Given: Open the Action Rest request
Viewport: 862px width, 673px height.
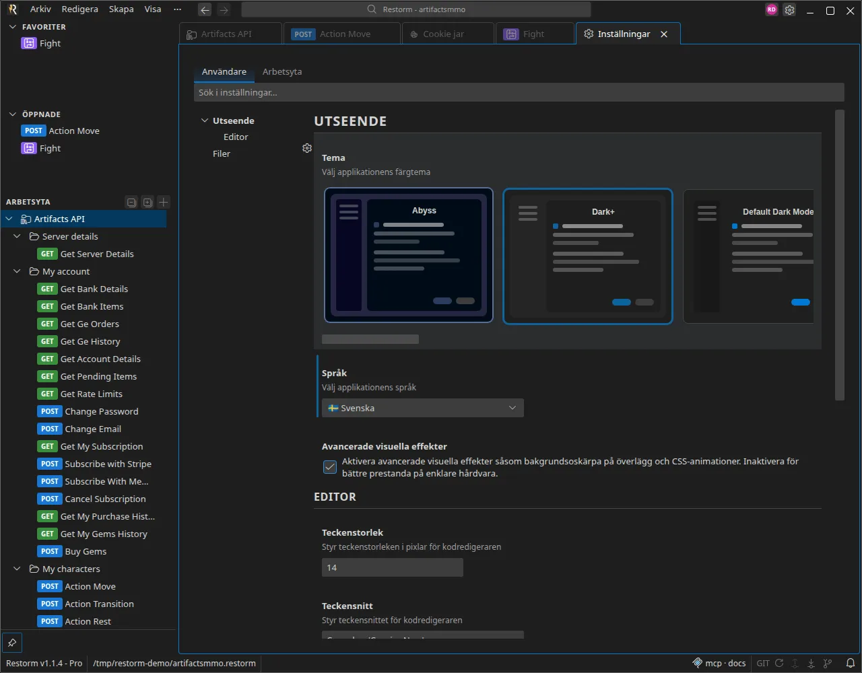Looking at the screenshot, I should click(75, 621).
